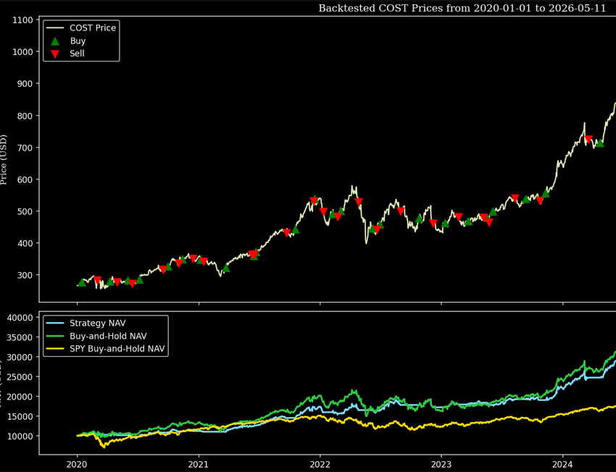The height and width of the screenshot is (472, 616).
Task: Select the Buy marker near 555 in late 2023
Action: 546,193
